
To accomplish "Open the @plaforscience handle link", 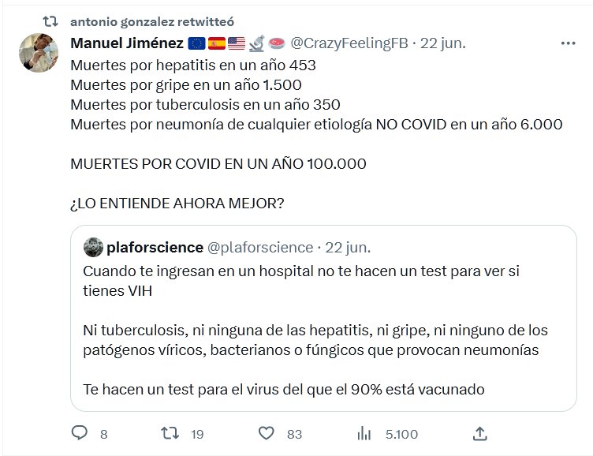I will 259,248.
